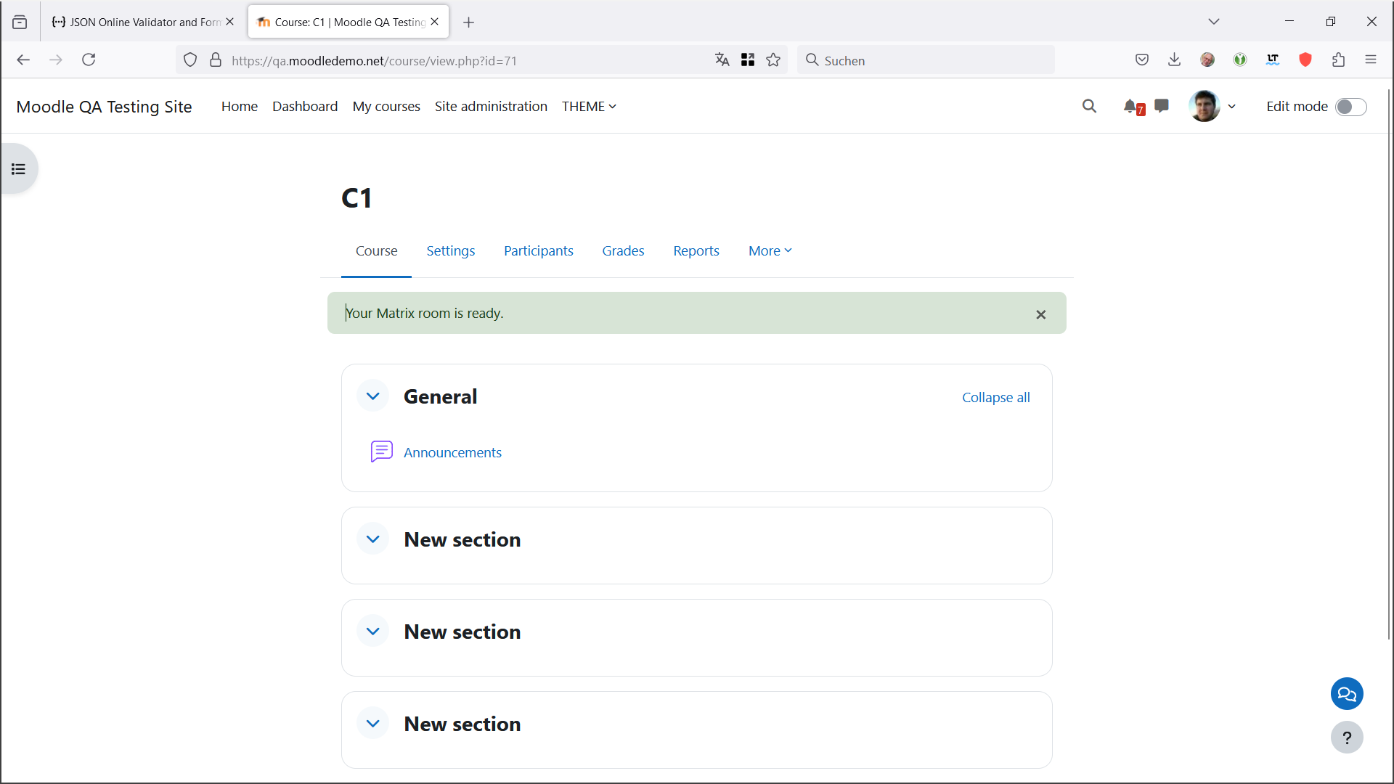The width and height of the screenshot is (1394, 784).
Task: Toggle Edit mode switch
Action: click(1351, 107)
